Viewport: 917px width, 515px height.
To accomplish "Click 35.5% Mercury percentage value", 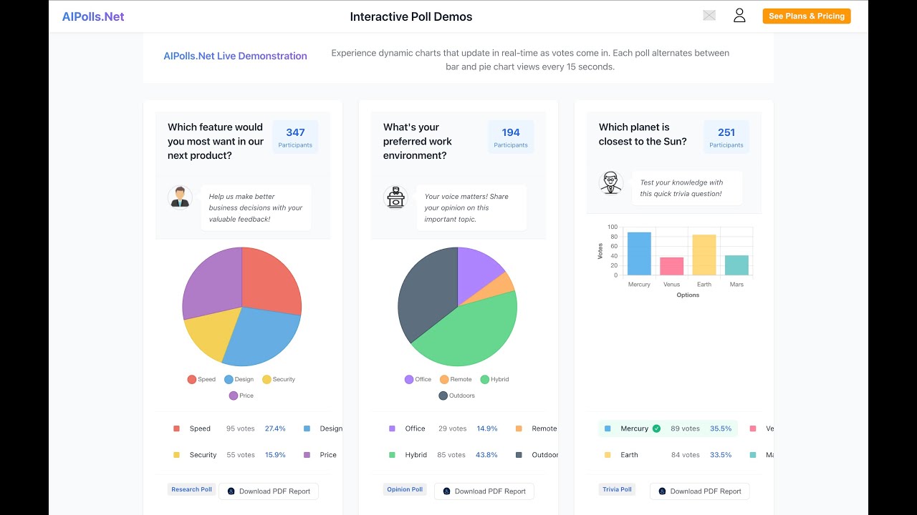I will (x=721, y=428).
